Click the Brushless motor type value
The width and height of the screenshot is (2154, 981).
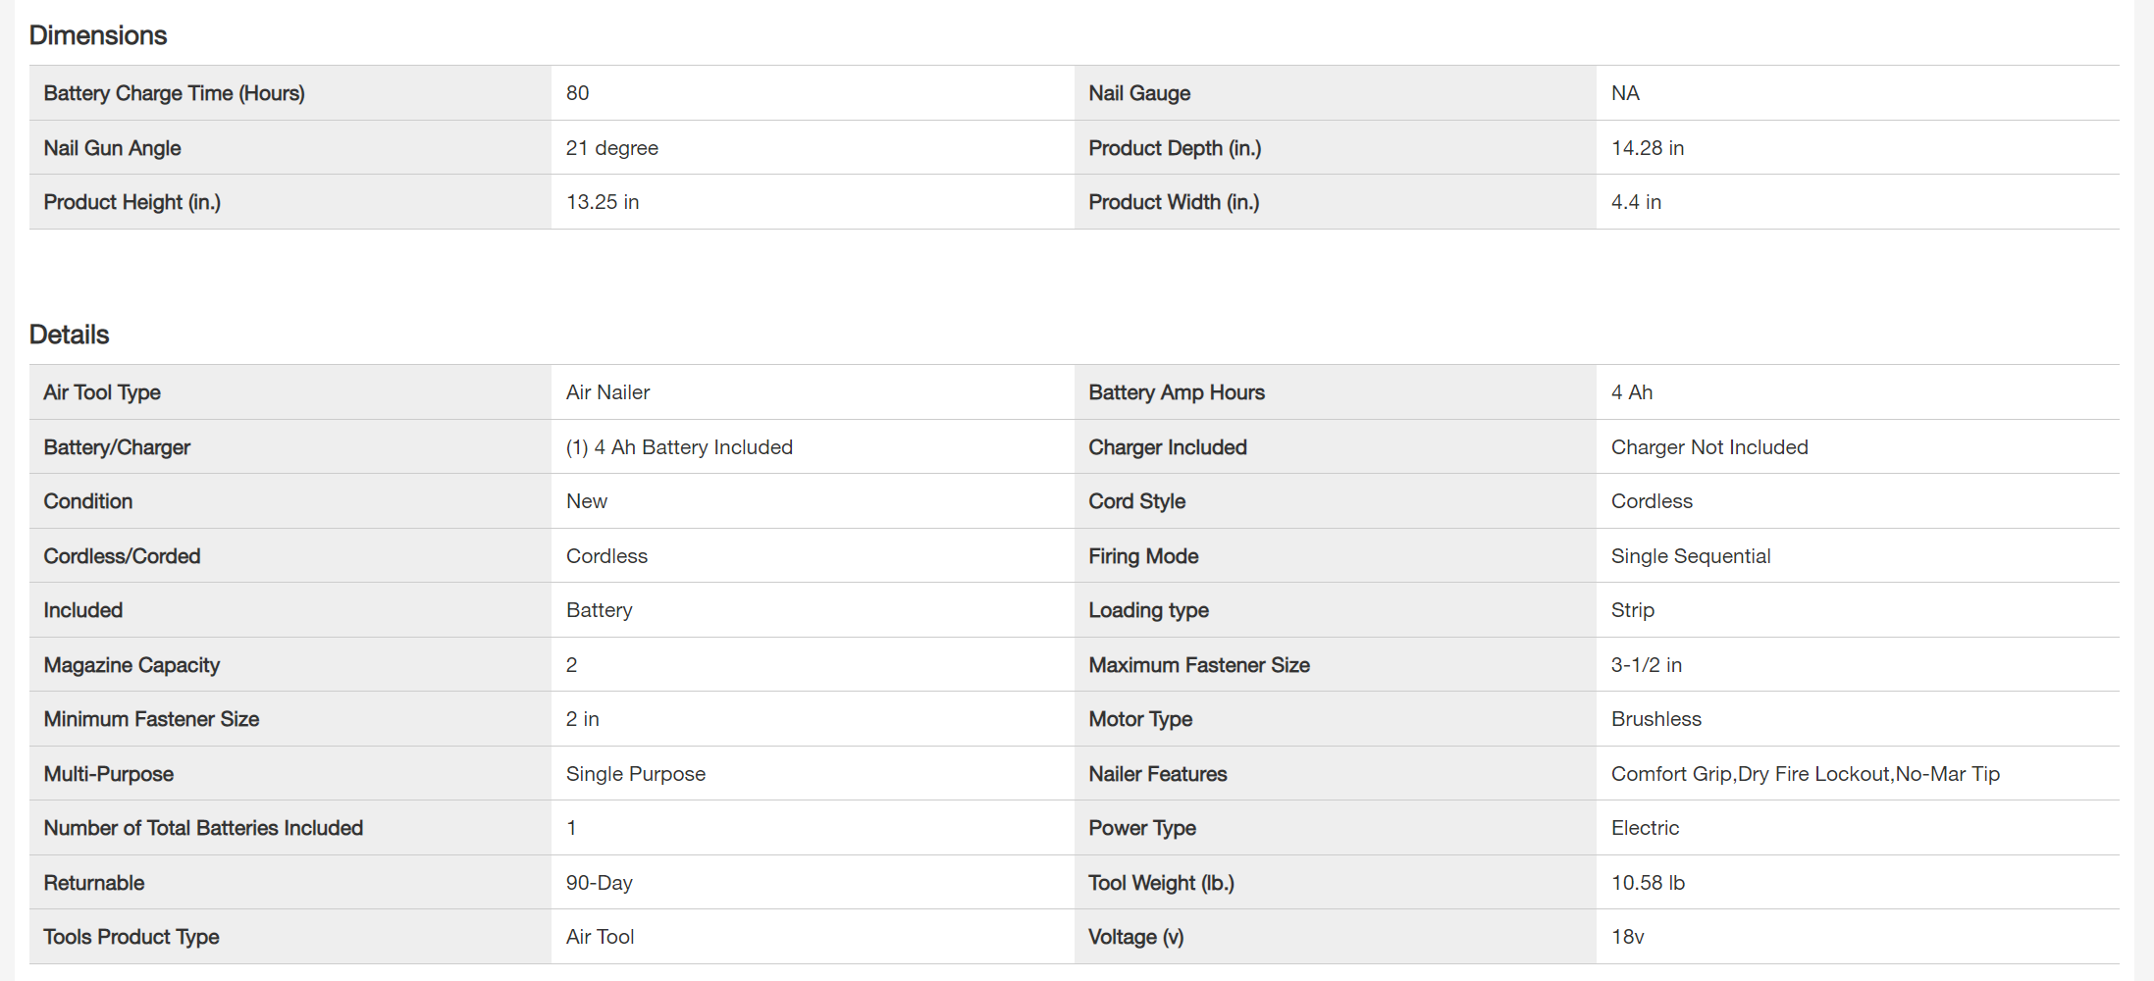tap(1656, 719)
